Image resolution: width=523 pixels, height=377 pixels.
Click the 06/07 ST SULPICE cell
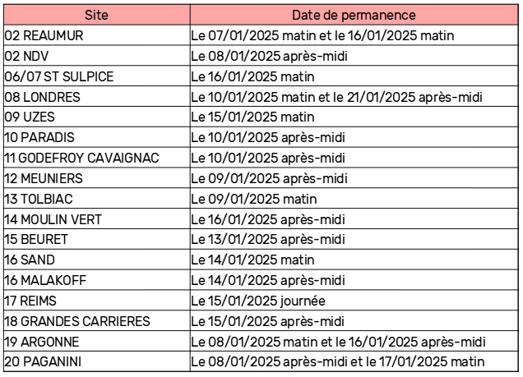[x=97, y=76]
